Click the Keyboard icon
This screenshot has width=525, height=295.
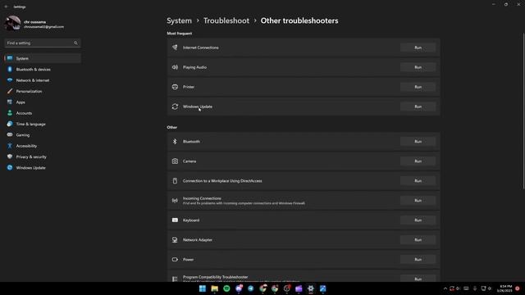pyautogui.click(x=175, y=220)
